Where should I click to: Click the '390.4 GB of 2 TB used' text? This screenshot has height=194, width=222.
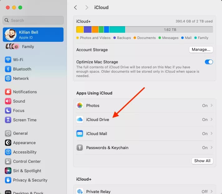[194, 21]
